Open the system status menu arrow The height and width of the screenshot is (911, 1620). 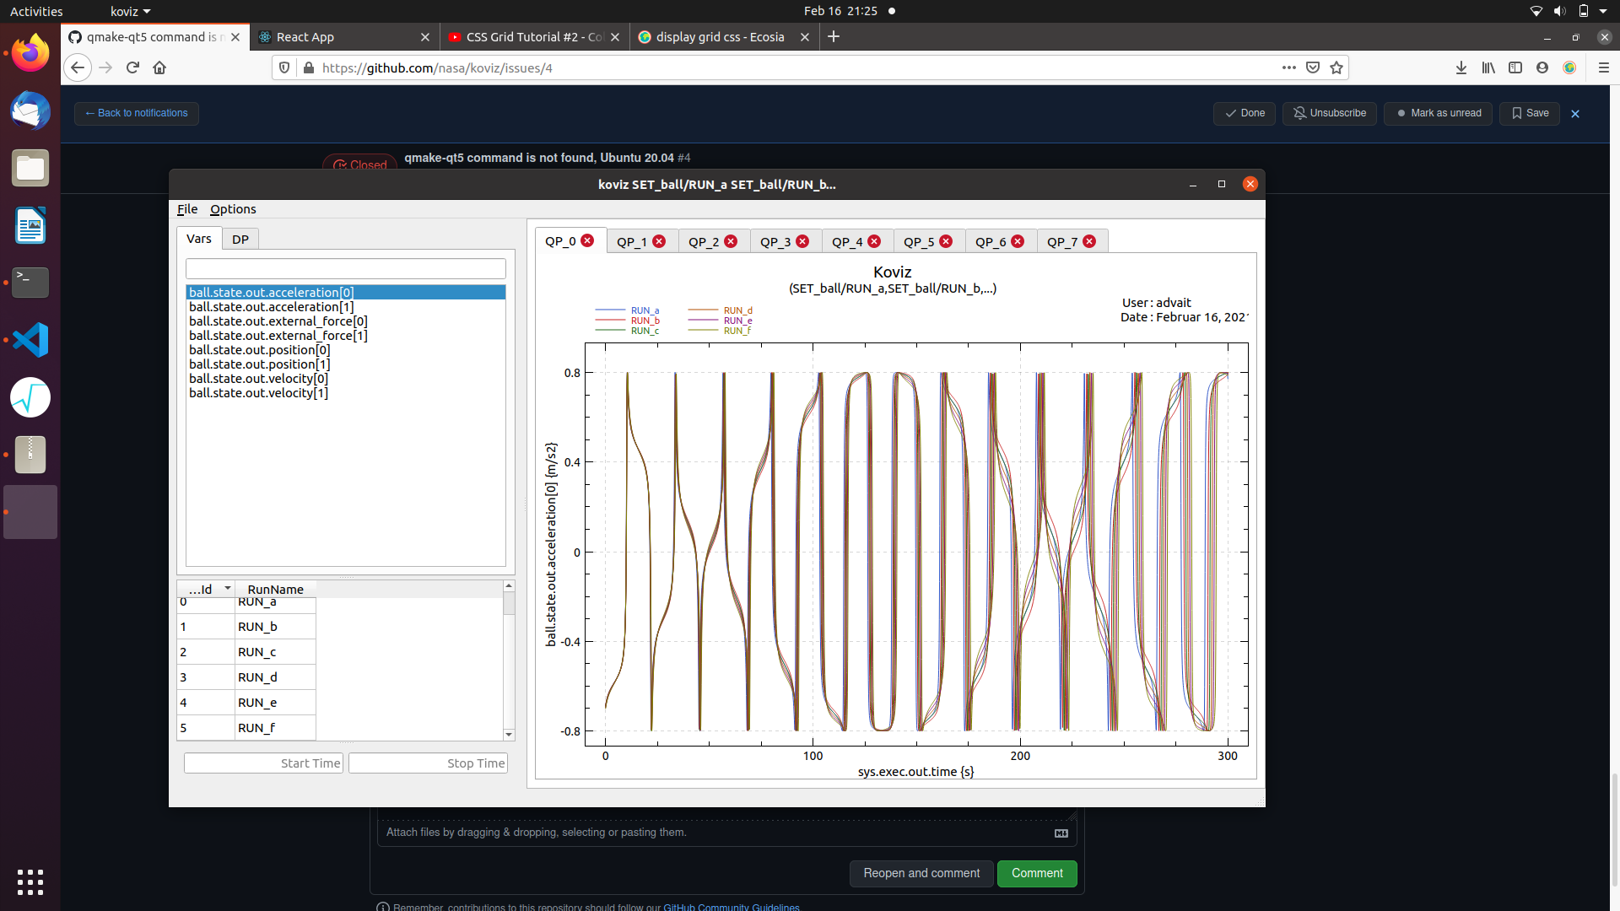(x=1603, y=11)
